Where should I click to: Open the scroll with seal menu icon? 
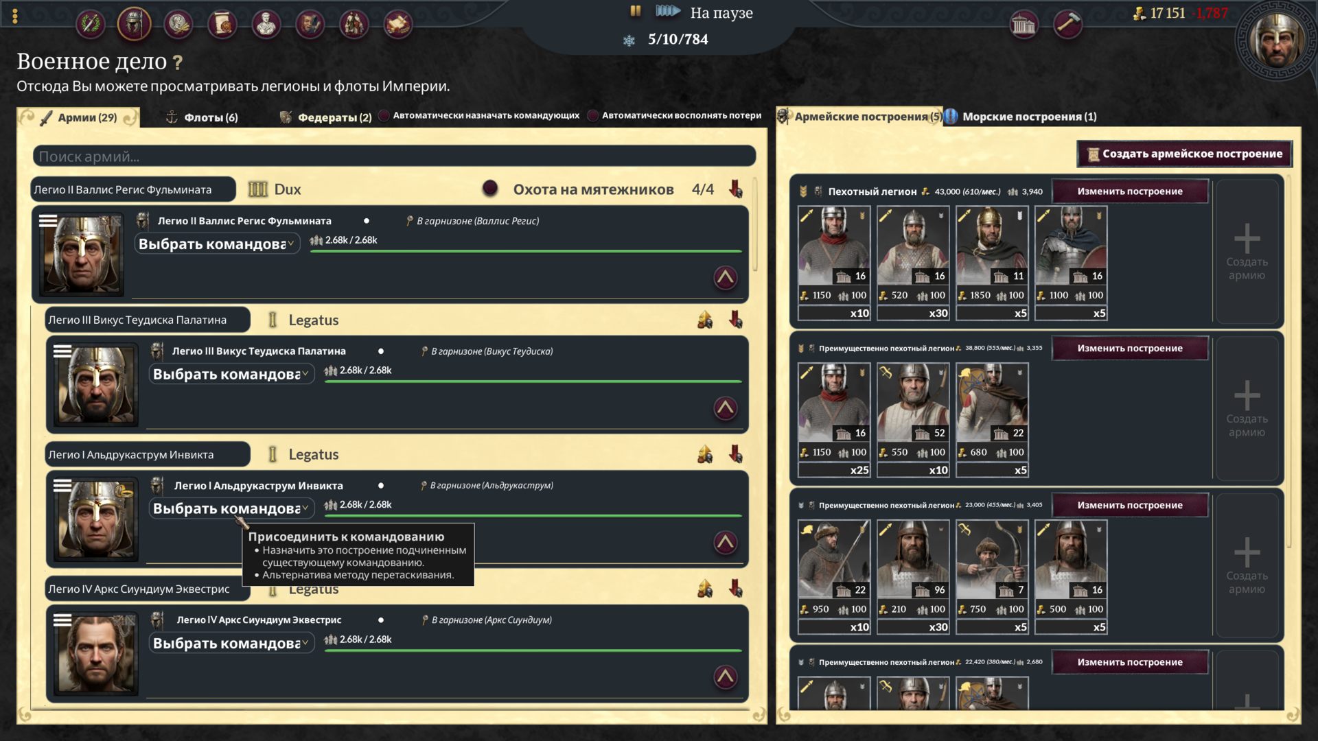tap(222, 24)
